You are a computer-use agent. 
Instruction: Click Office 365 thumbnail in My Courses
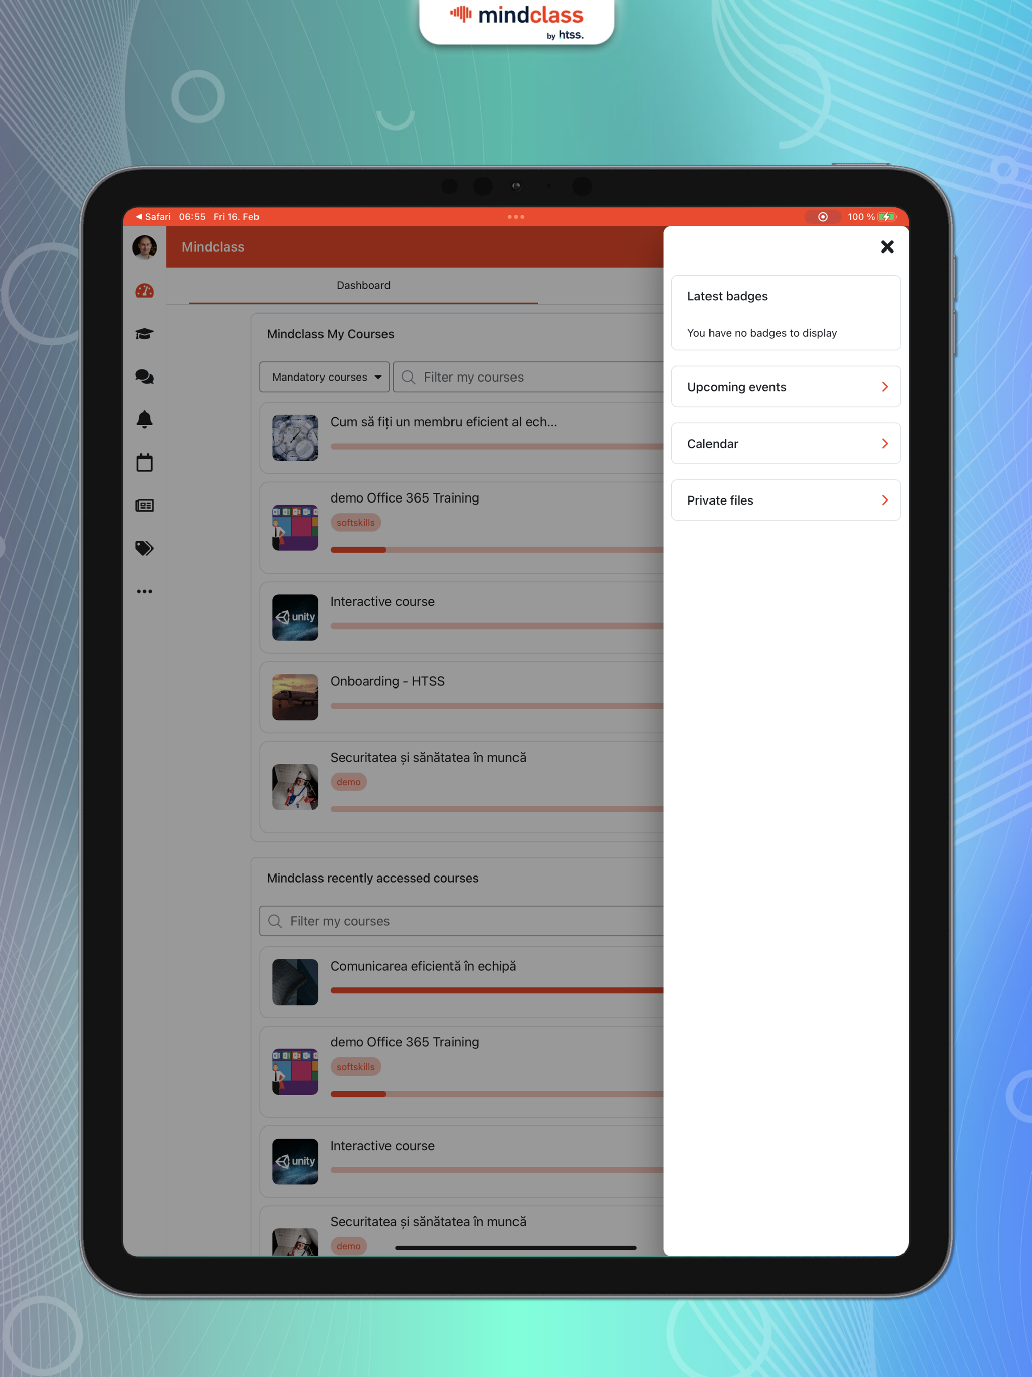295,528
